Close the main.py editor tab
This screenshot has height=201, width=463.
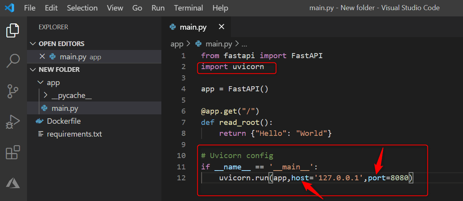[x=221, y=27]
